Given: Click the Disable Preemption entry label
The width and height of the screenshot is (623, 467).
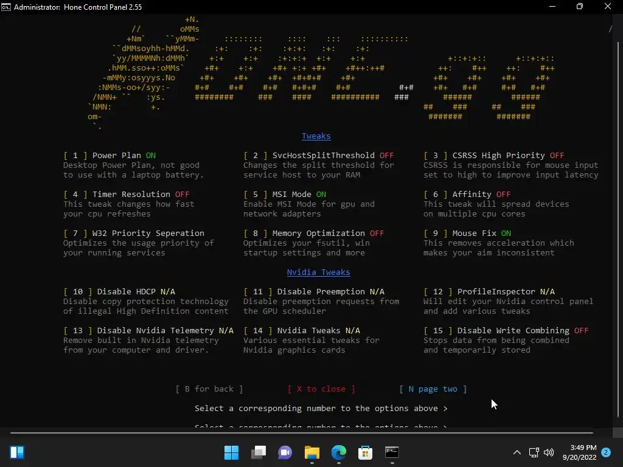Looking at the screenshot, I should pyautogui.click(x=321, y=291).
